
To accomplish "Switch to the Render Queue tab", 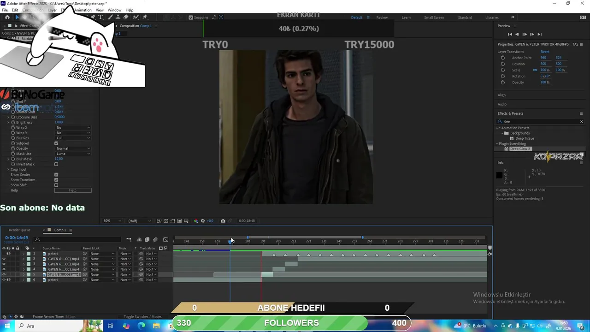I will (x=19, y=230).
